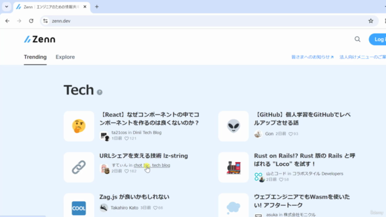
Task: Close the Zenn browser tab
Action: [x=85, y=7]
